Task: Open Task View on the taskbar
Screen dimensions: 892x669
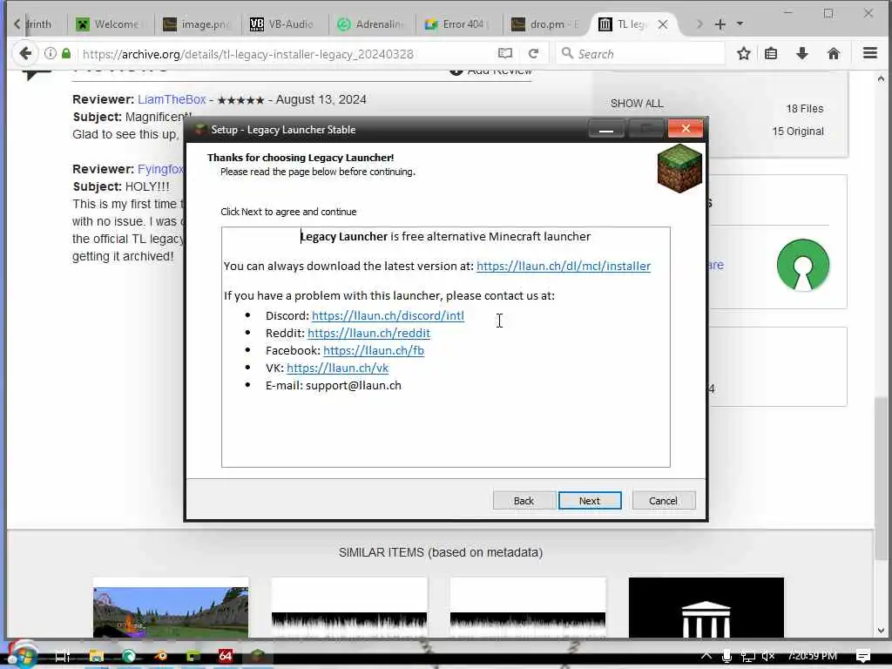Action: coord(62,656)
